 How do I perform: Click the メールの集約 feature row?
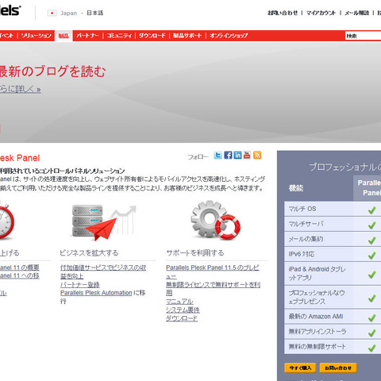pyautogui.click(x=333, y=239)
